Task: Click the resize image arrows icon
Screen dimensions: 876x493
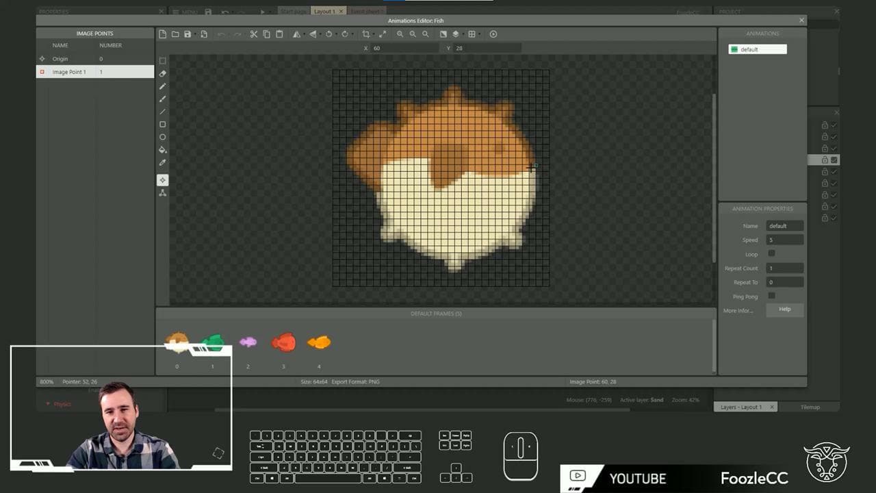Action: click(383, 34)
